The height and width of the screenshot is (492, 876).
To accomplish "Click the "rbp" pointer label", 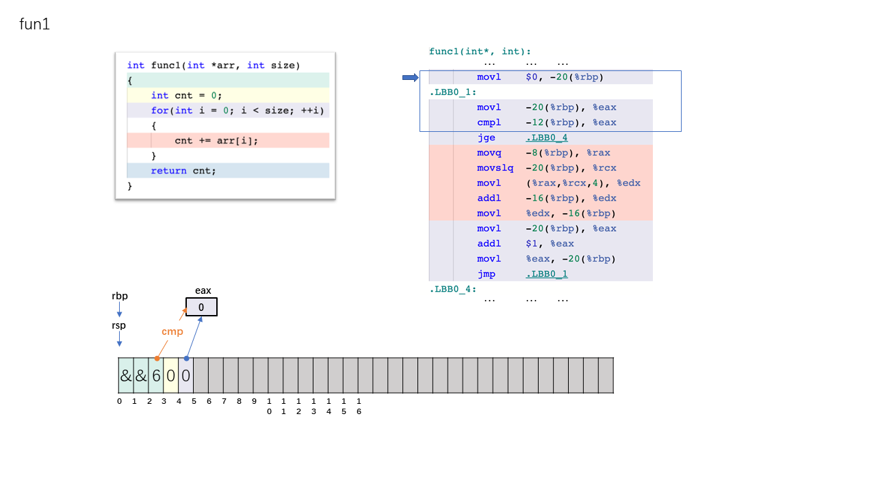I will pos(120,296).
